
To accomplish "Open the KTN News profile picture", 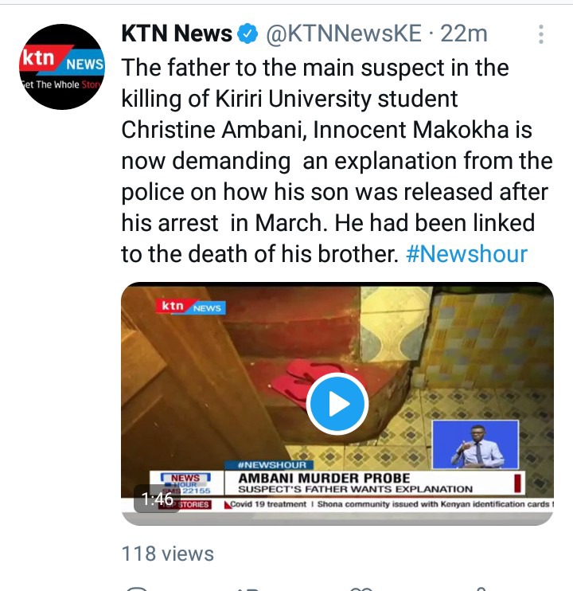I will 63,67.
